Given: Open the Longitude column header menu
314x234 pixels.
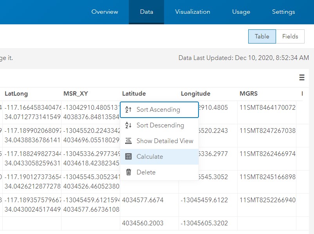Looking at the screenshot, I should (x=195, y=94).
